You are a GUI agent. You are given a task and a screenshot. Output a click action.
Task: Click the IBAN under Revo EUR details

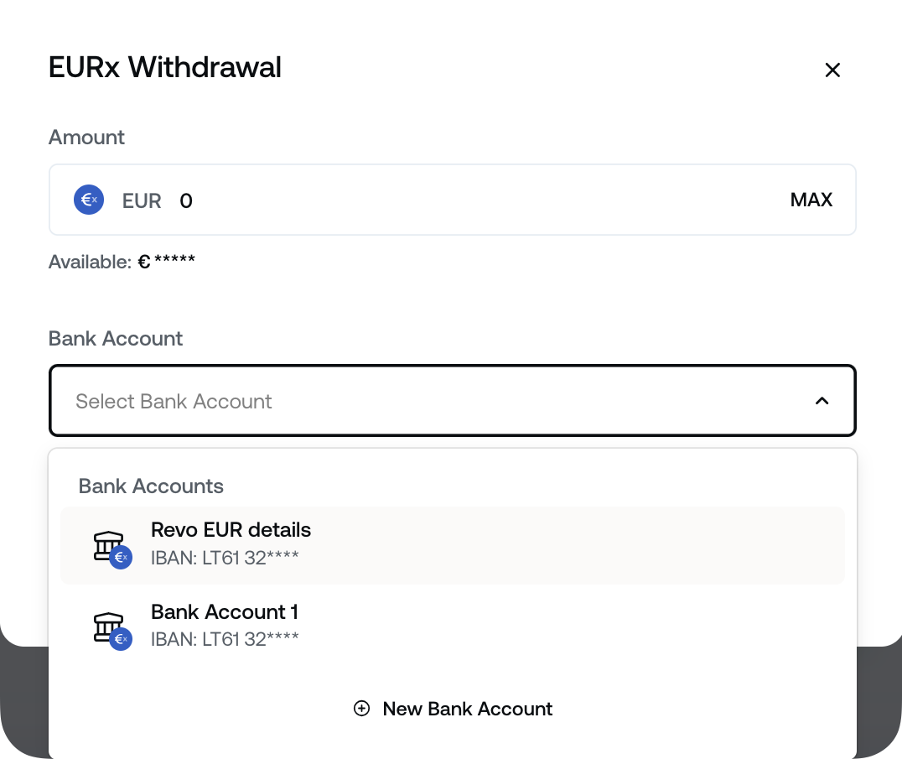225,557
